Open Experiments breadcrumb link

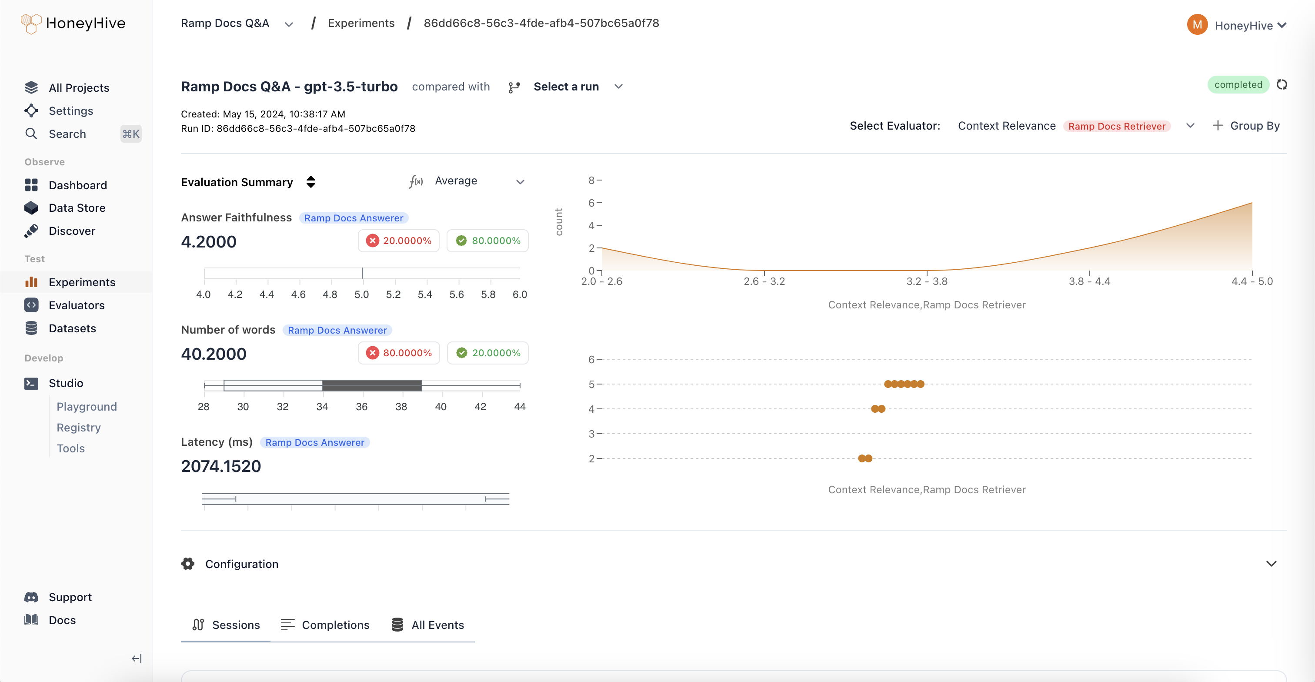point(361,23)
